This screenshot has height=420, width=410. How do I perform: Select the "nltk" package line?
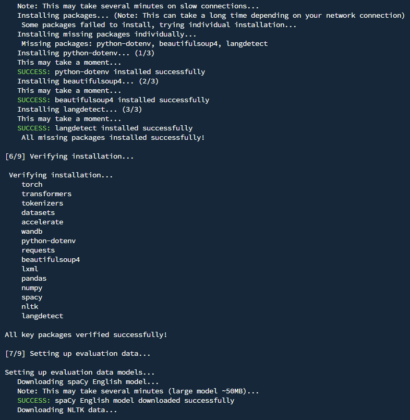30,307
